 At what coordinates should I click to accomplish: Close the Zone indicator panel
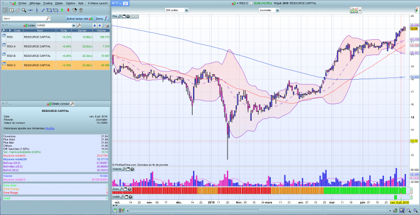(130, 189)
